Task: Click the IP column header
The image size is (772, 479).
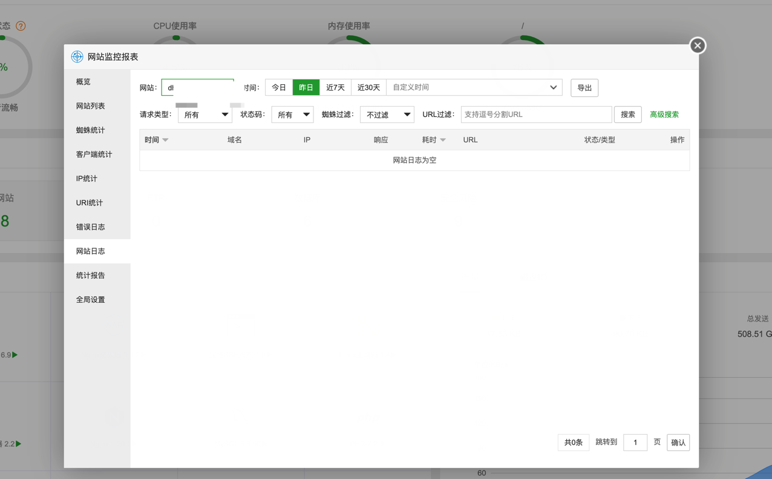Action: pyautogui.click(x=307, y=140)
